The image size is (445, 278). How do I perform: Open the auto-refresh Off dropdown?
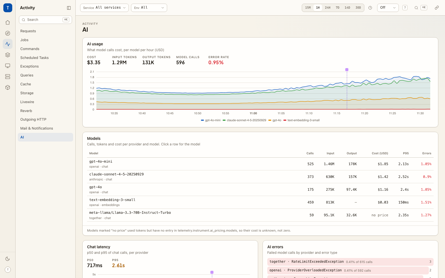click(388, 8)
